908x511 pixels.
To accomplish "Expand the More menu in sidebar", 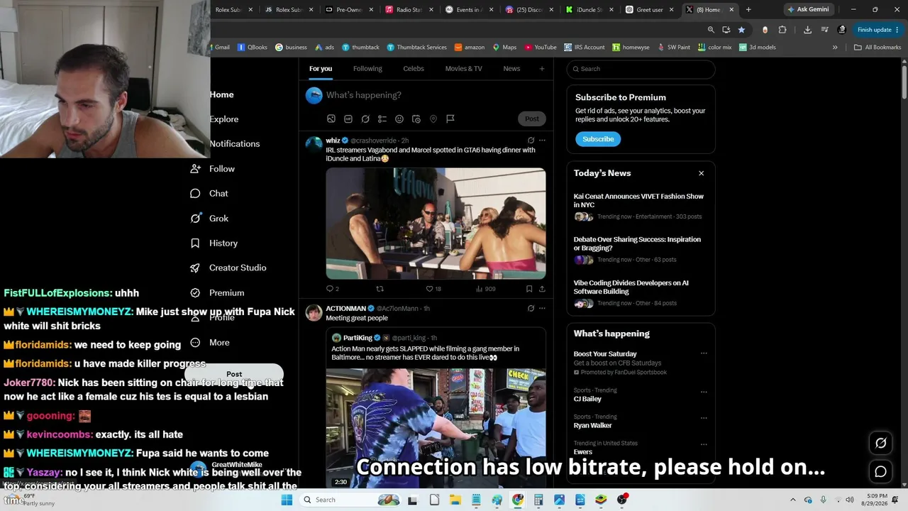I will coord(210,342).
